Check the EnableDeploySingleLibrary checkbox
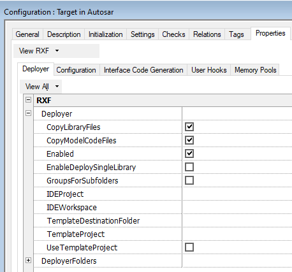Screen dimensions: 292x272 pos(189,167)
